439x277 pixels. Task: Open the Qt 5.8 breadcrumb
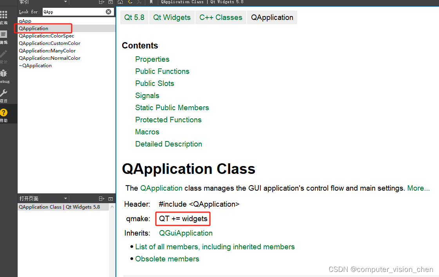click(134, 17)
